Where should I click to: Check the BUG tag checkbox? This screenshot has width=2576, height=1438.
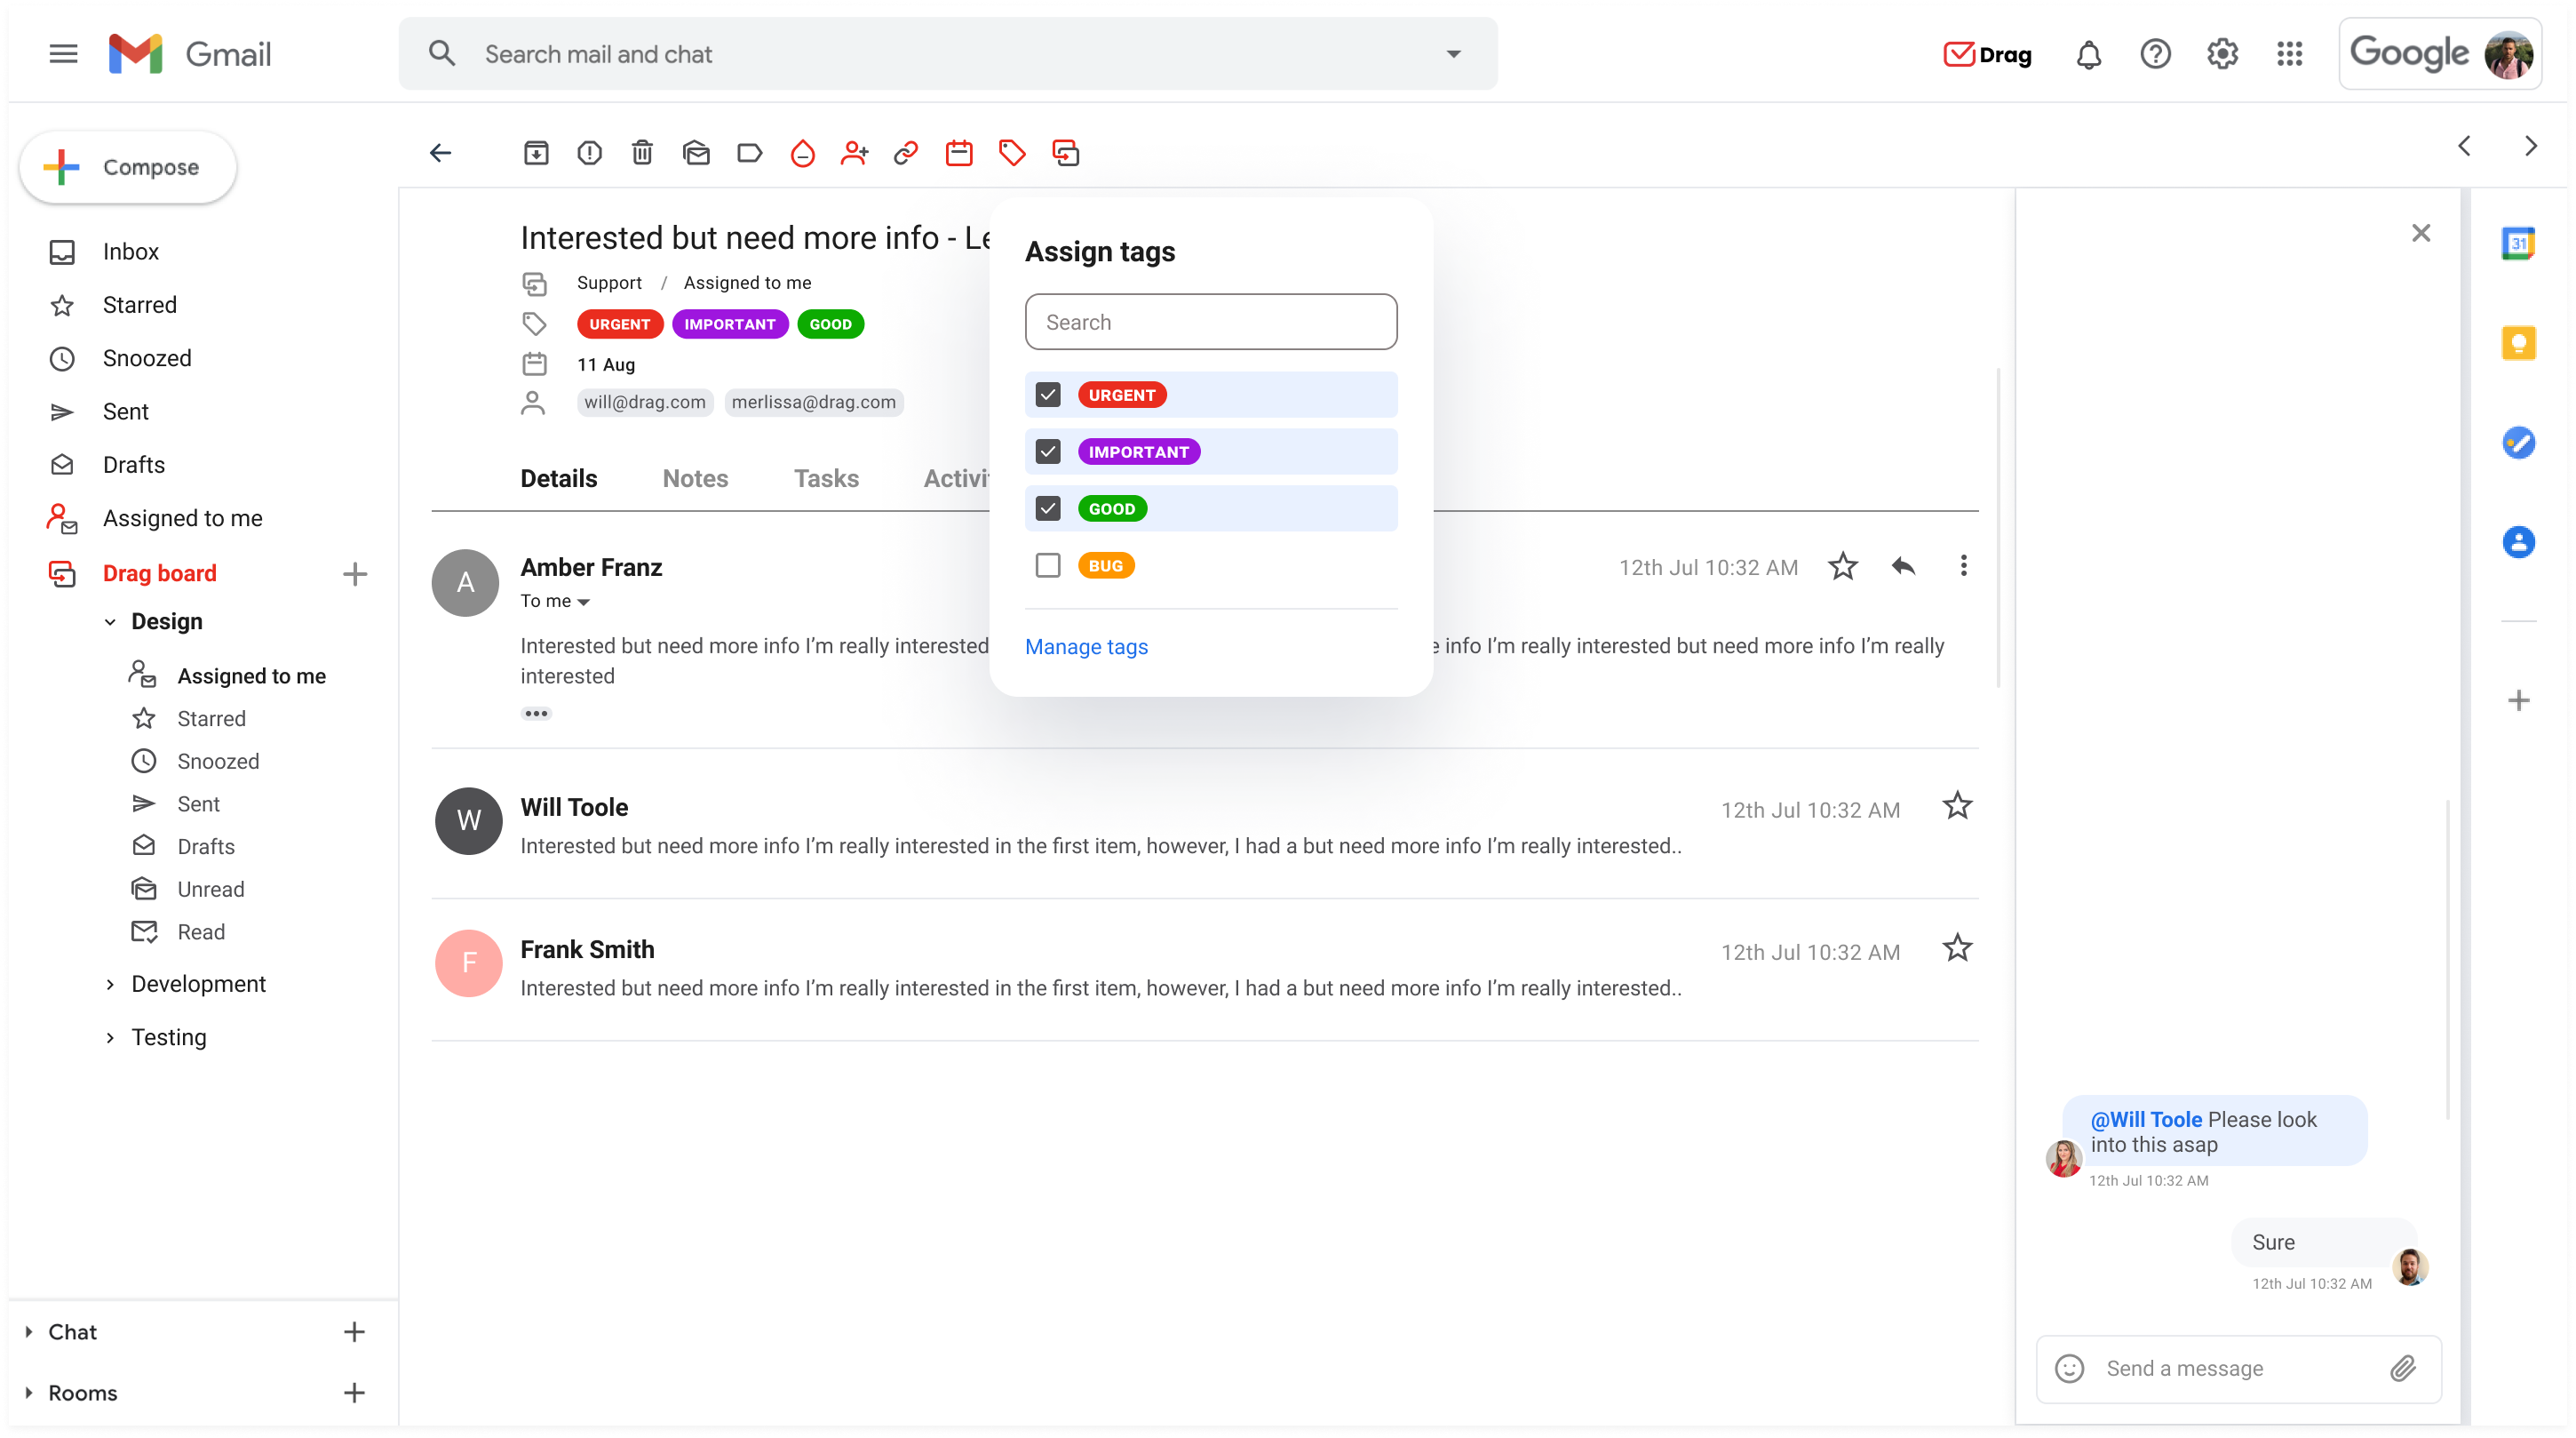[1047, 566]
